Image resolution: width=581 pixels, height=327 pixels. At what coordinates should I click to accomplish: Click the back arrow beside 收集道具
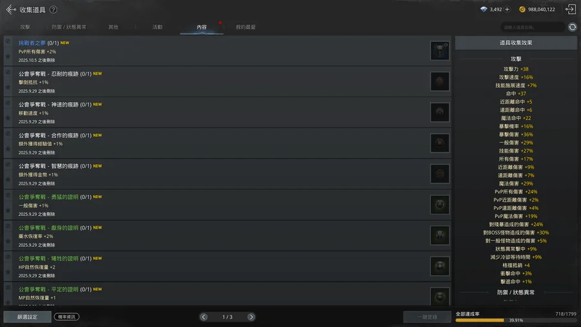(x=11, y=10)
